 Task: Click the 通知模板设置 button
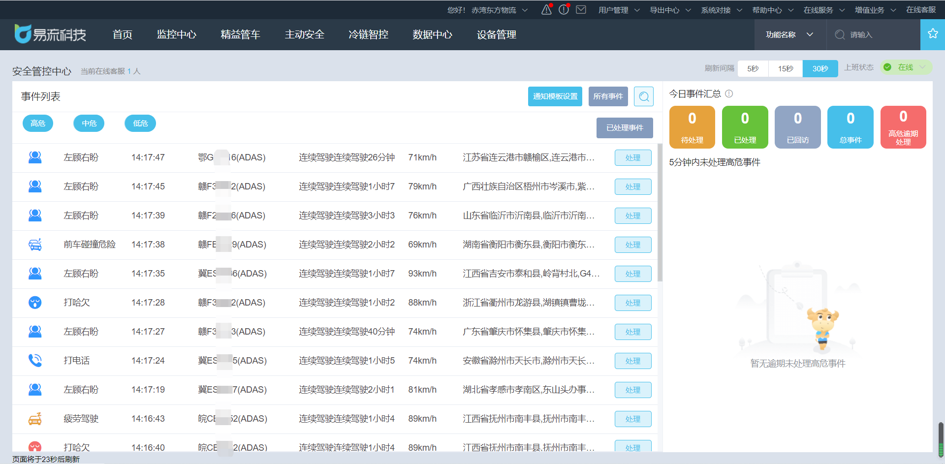coord(555,96)
